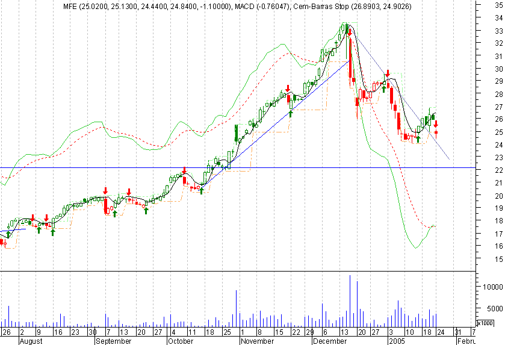Click the red sell arrow at the December peak
The image size is (505, 345).
click(350, 33)
